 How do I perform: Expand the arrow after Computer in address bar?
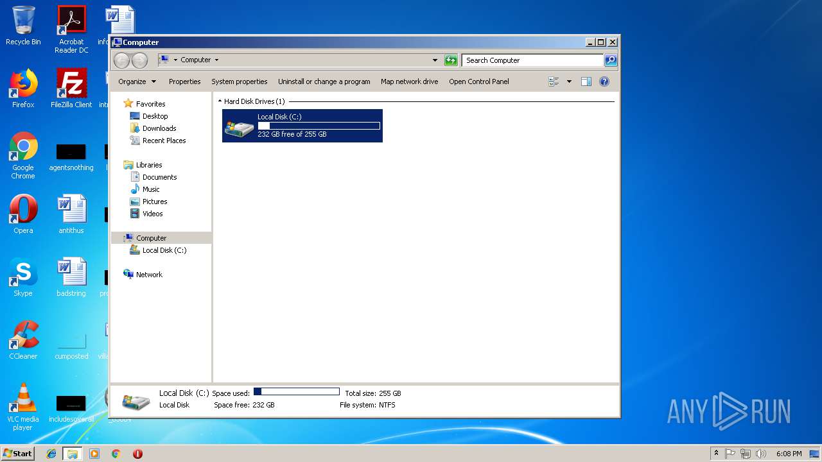coord(216,60)
